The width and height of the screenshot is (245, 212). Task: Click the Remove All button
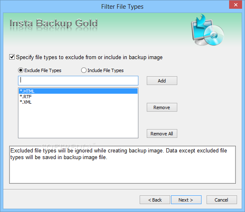pos(162,134)
